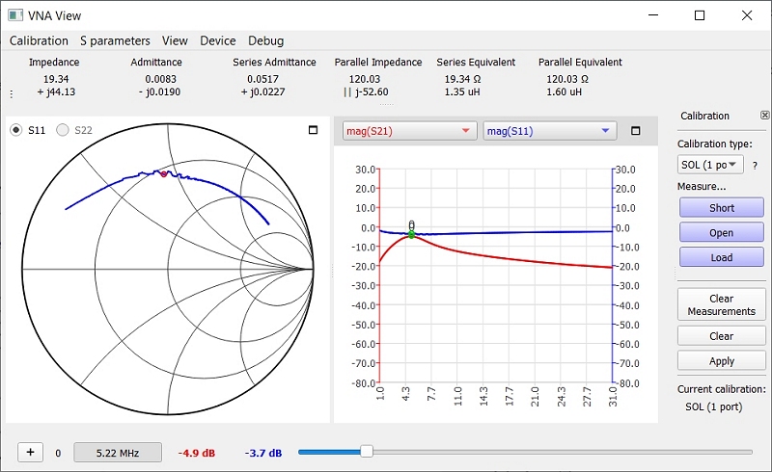
Task: Maximize the Smith chart panel
Action: 313,130
